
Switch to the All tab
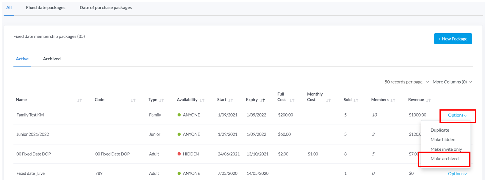pos(9,8)
